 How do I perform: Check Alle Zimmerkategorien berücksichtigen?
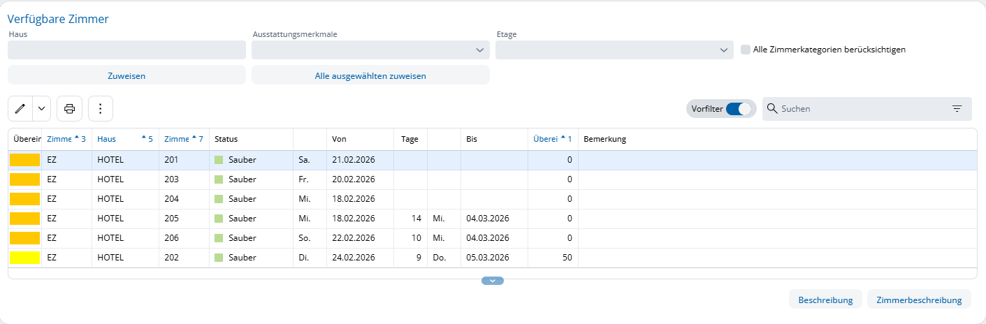click(746, 50)
